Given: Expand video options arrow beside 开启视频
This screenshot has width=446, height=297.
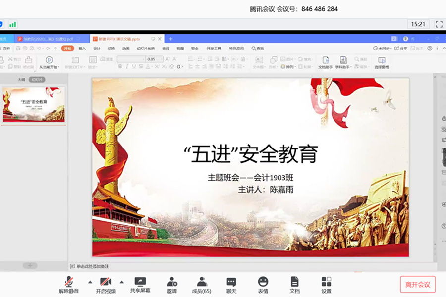Looking at the screenshot, I should coord(121,282).
